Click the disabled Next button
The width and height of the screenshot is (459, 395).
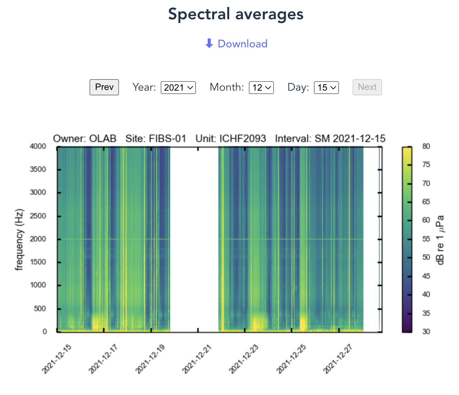[x=367, y=87]
